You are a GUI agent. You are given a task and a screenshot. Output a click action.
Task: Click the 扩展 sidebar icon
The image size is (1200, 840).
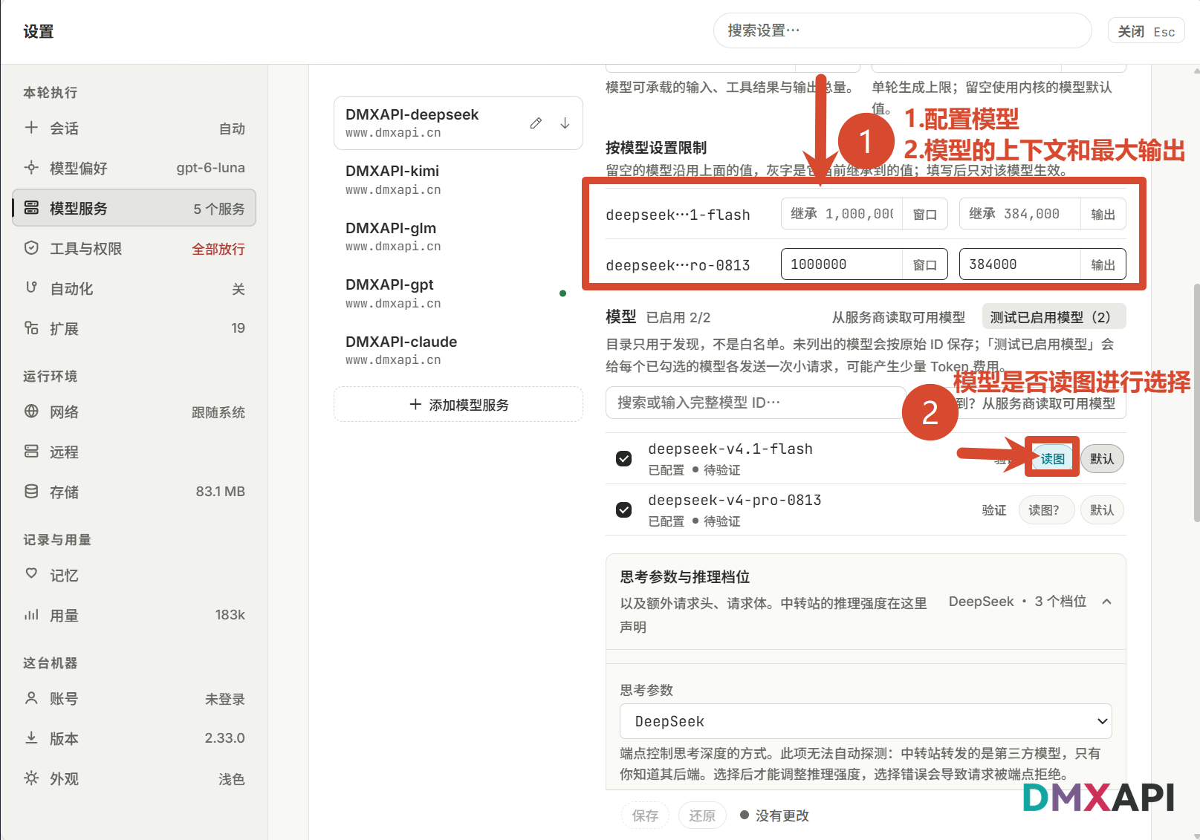pos(31,328)
